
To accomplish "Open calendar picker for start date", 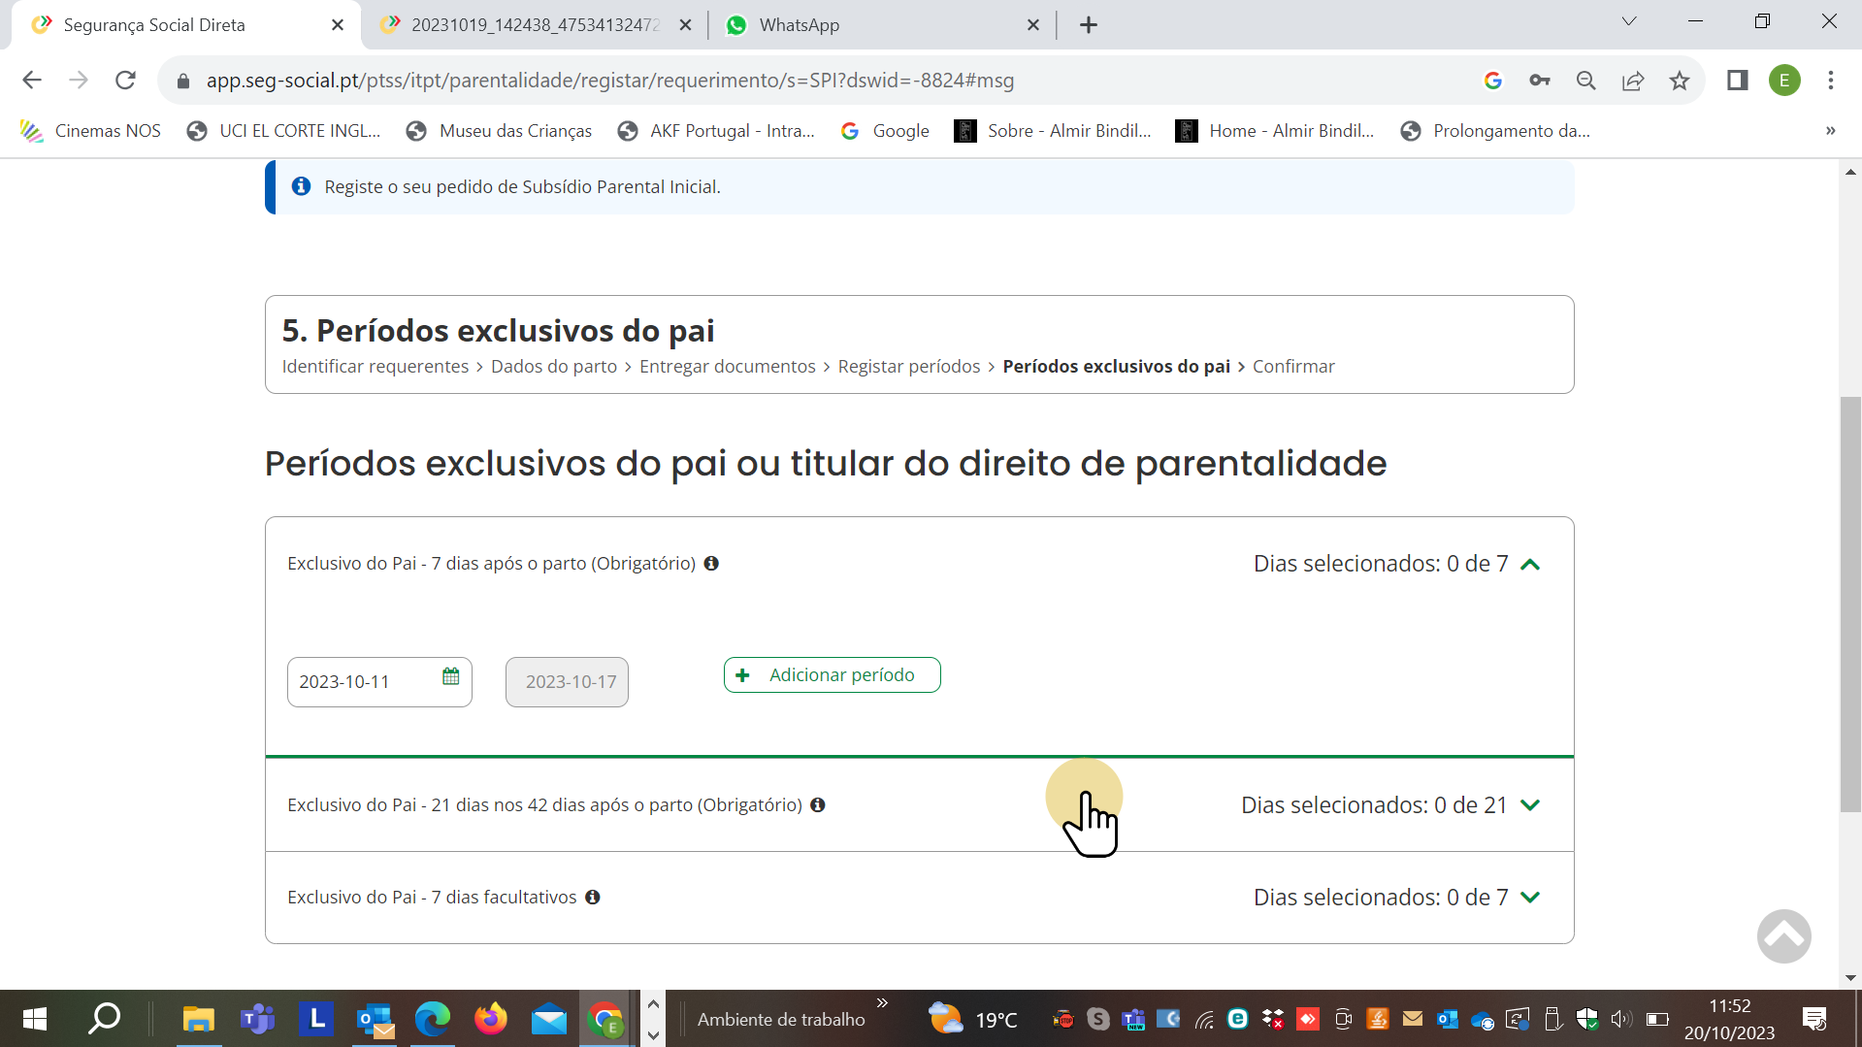I will coord(450,676).
